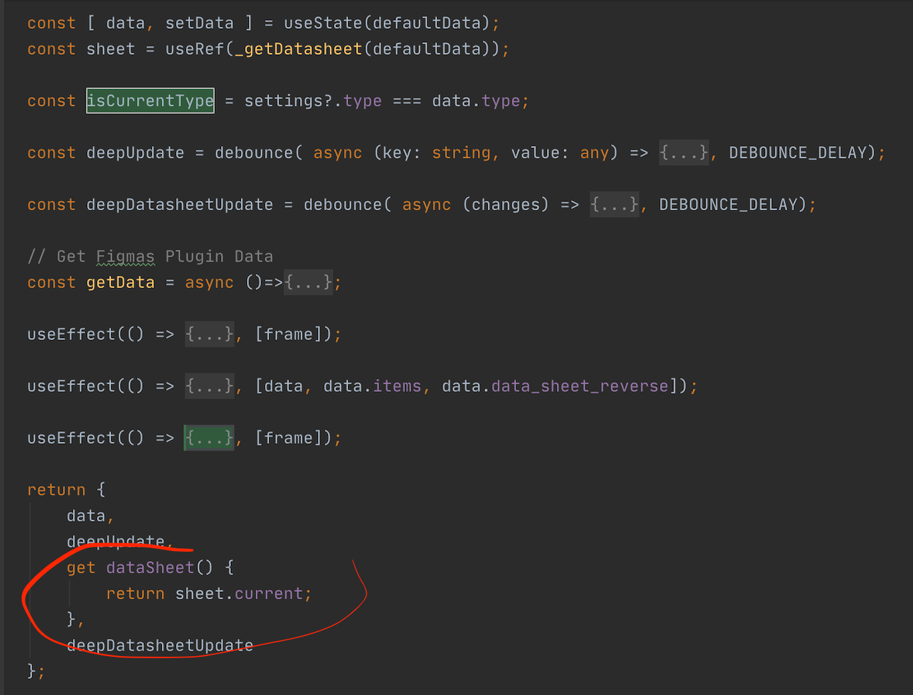
Task: Click the settings?.type expression
Action: (313, 101)
